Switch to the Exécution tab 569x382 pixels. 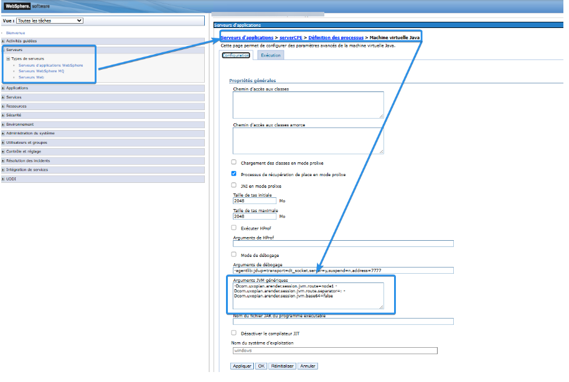pyautogui.click(x=271, y=55)
